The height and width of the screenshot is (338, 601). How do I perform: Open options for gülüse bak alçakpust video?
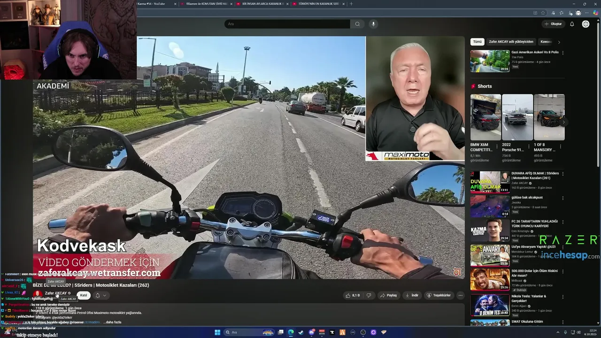[562, 198]
